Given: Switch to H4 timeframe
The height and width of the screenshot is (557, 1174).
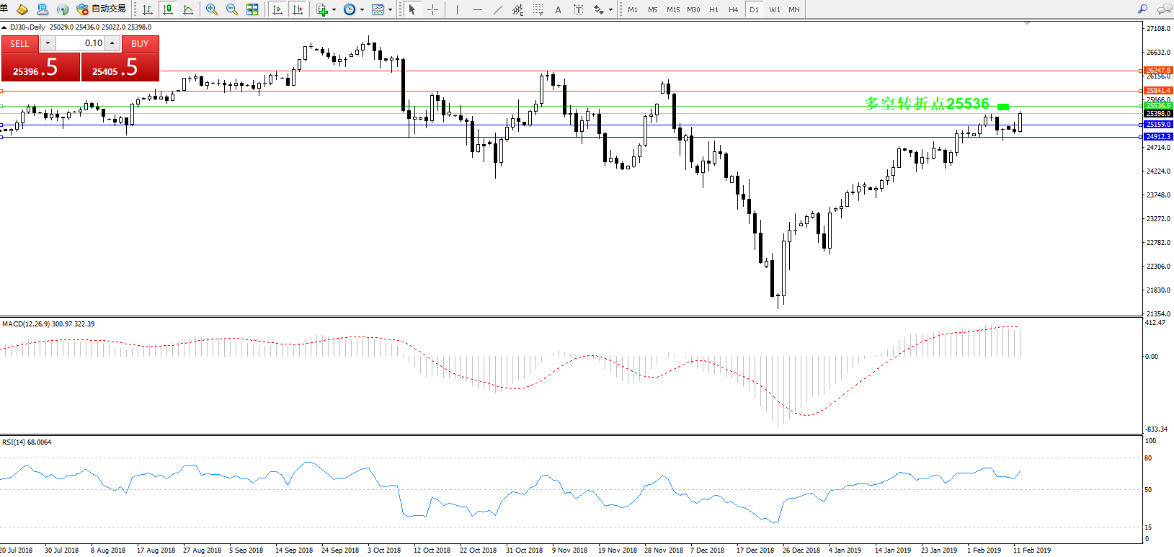Looking at the screenshot, I should [x=733, y=9].
